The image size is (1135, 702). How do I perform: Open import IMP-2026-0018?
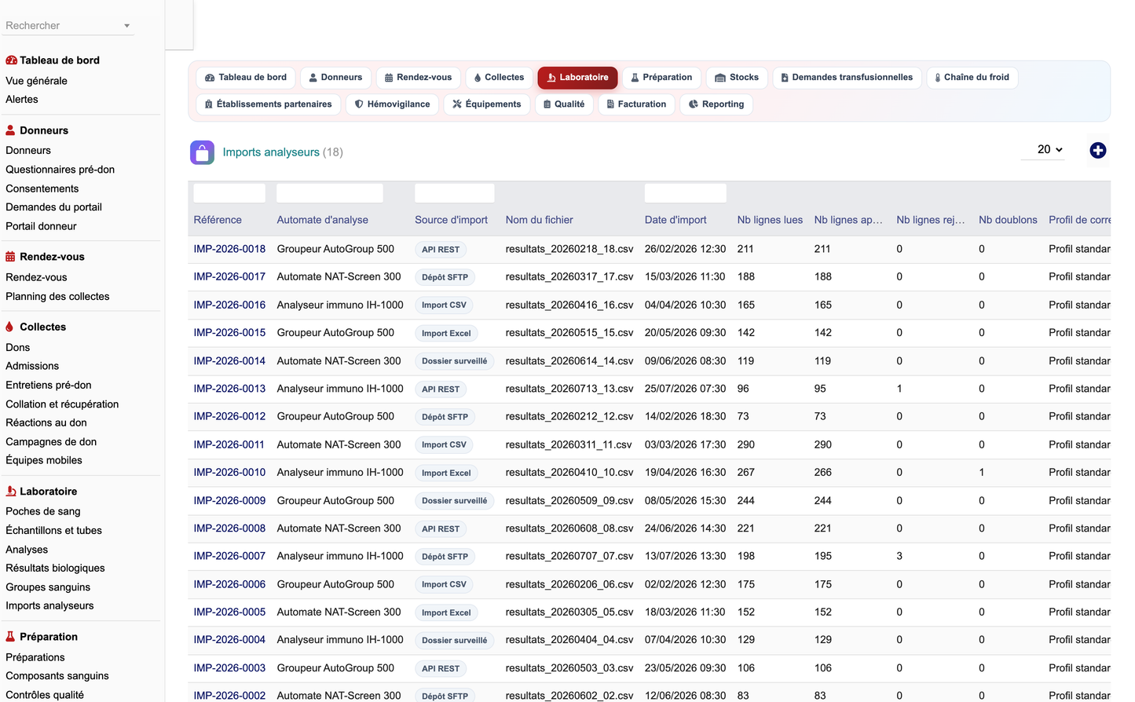[229, 249]
